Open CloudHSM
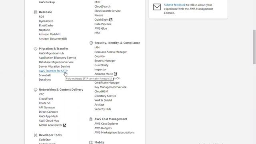 tap(101, 92)
